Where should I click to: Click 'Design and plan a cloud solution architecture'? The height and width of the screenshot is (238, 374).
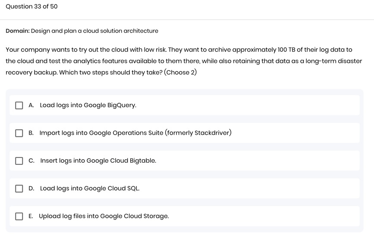click(94, 31)
